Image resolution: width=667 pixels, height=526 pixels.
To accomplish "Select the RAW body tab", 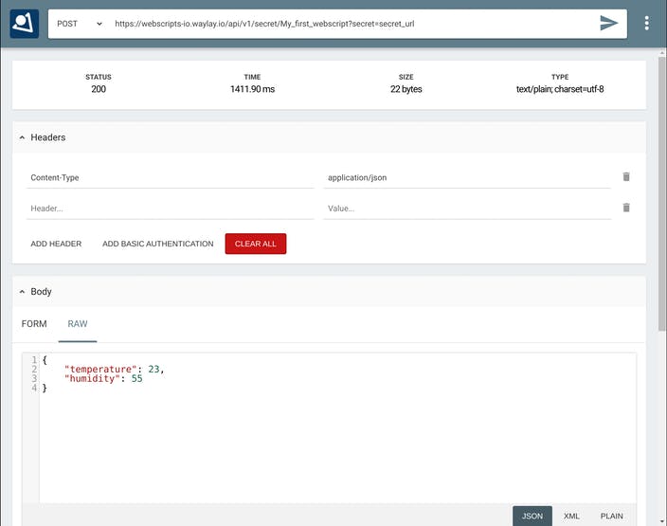I will 78,324.
